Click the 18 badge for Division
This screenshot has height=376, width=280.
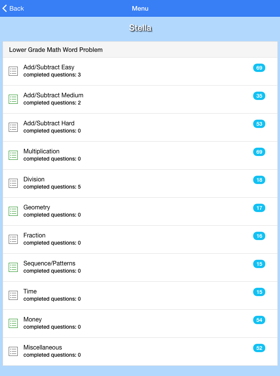[x=259, y=180]
